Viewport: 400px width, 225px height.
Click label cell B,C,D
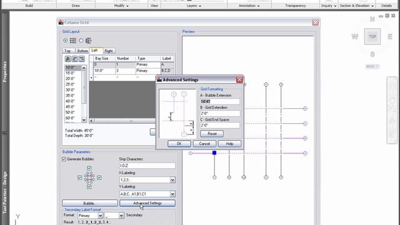pyautogui.click(x=167, y=71)
